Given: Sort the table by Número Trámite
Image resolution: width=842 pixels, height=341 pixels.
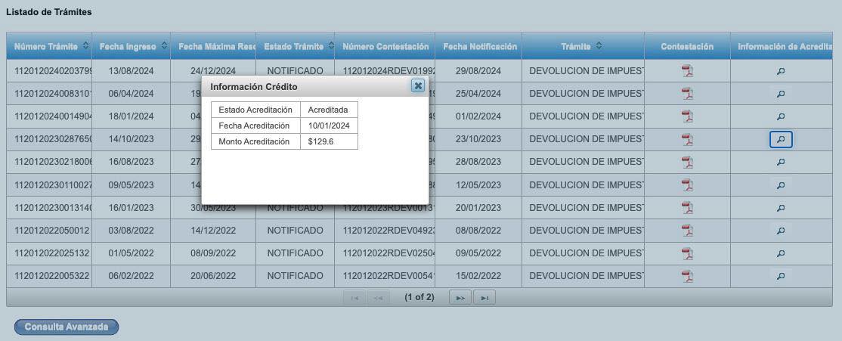Looking at the screenshot, I should (85, 46).
